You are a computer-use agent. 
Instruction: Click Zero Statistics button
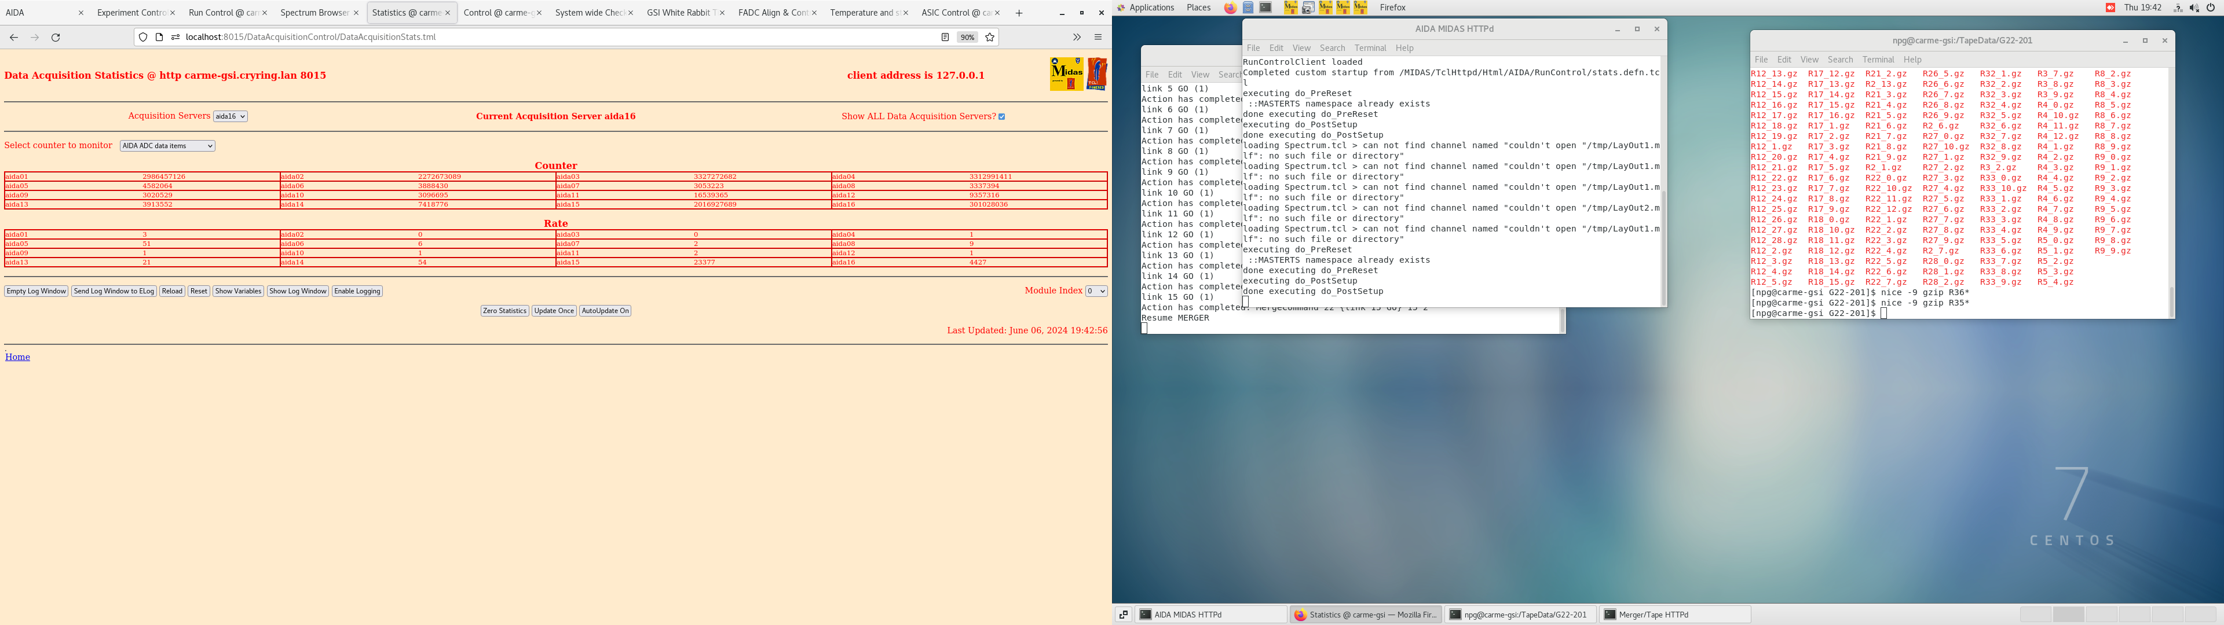tap(504, 311)
